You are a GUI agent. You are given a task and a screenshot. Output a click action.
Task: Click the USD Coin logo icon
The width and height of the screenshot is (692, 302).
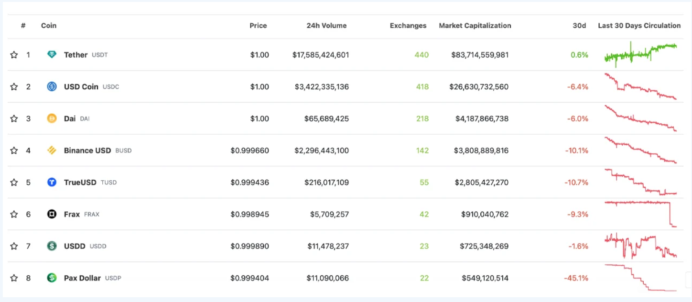coord(52,86)
